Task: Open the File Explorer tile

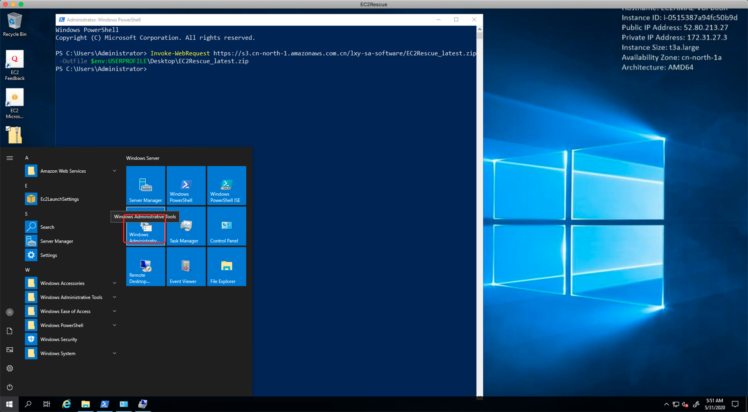Action: point(226,267)
